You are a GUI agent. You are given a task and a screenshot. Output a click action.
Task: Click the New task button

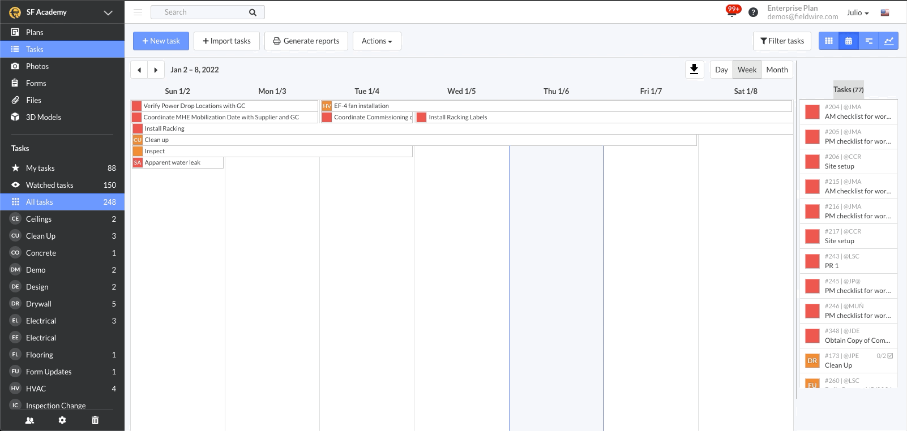(x=161, y=41)
